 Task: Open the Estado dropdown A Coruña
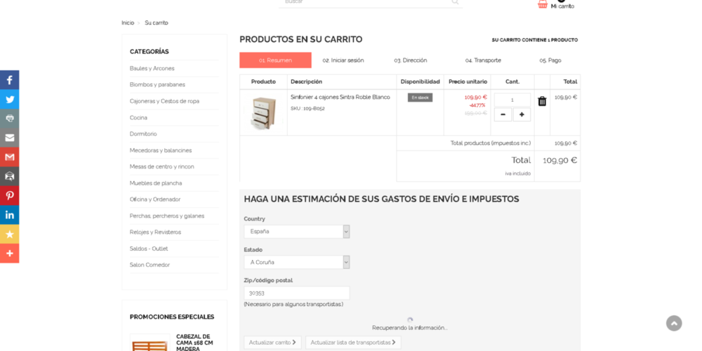coord(297,263)
